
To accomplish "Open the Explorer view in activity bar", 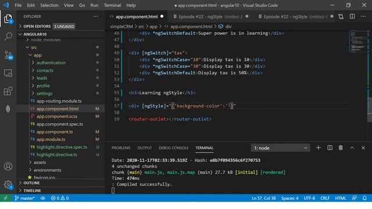I will (8, 19).
